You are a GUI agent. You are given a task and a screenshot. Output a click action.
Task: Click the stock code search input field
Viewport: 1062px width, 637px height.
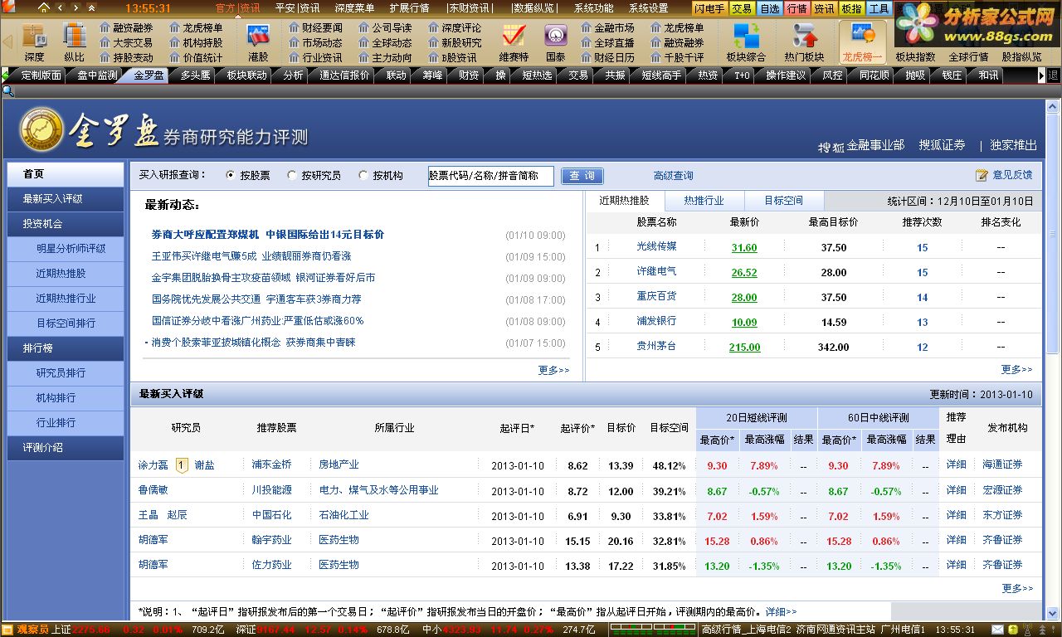tap(490, 176)
